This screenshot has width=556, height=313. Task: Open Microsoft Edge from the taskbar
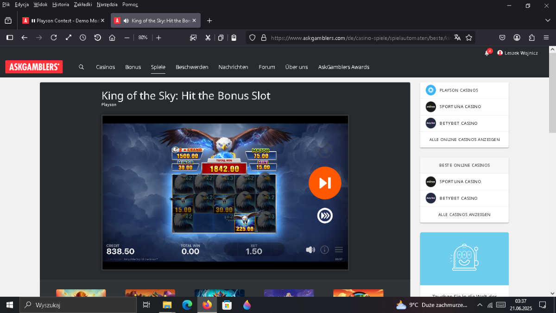[187, 305]
